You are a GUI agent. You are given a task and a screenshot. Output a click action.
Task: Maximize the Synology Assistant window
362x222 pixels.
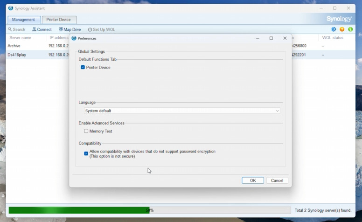(x=334, y=8)
